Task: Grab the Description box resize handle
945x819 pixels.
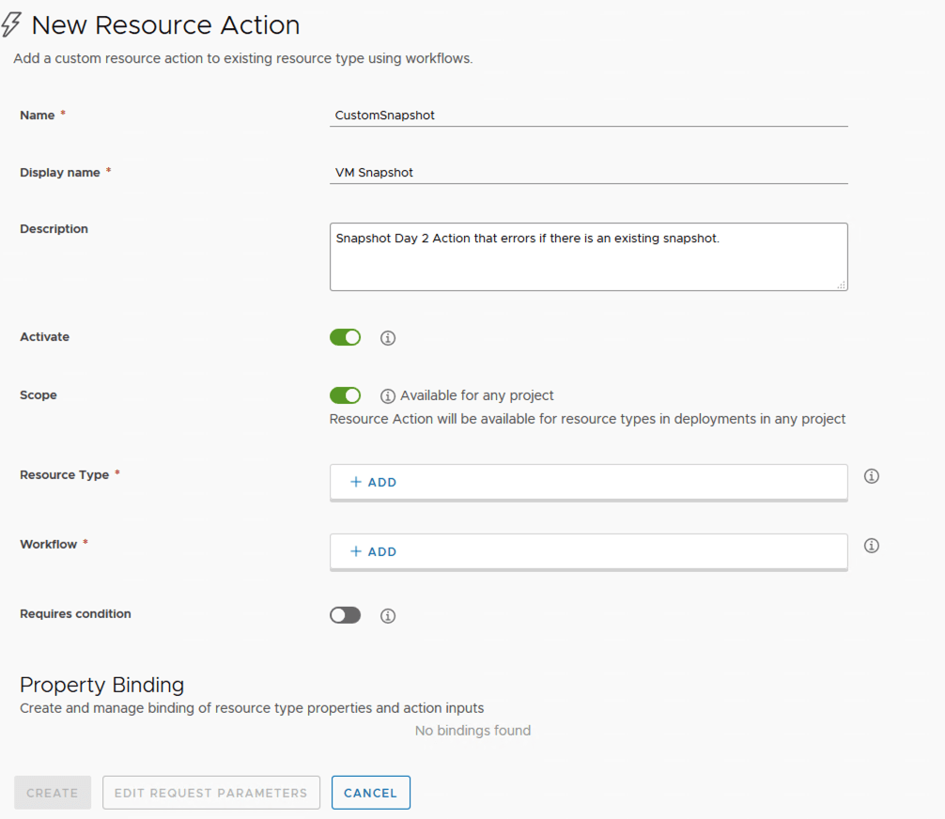Action: [842, 285]
